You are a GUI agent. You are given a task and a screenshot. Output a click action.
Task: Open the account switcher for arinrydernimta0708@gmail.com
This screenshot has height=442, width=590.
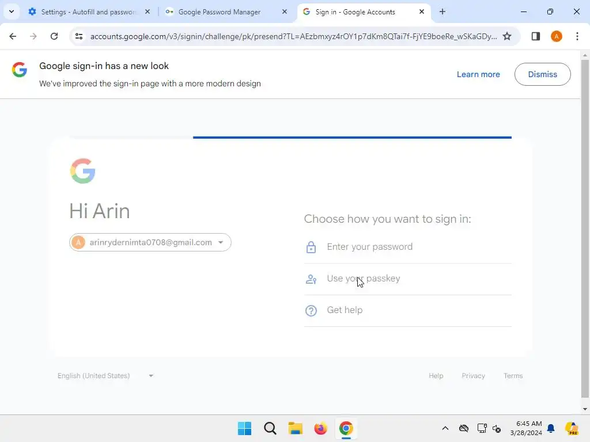click(150, 242)
